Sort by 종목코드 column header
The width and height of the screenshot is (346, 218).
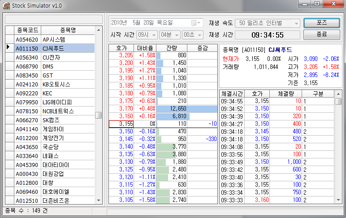coord(27,30)
